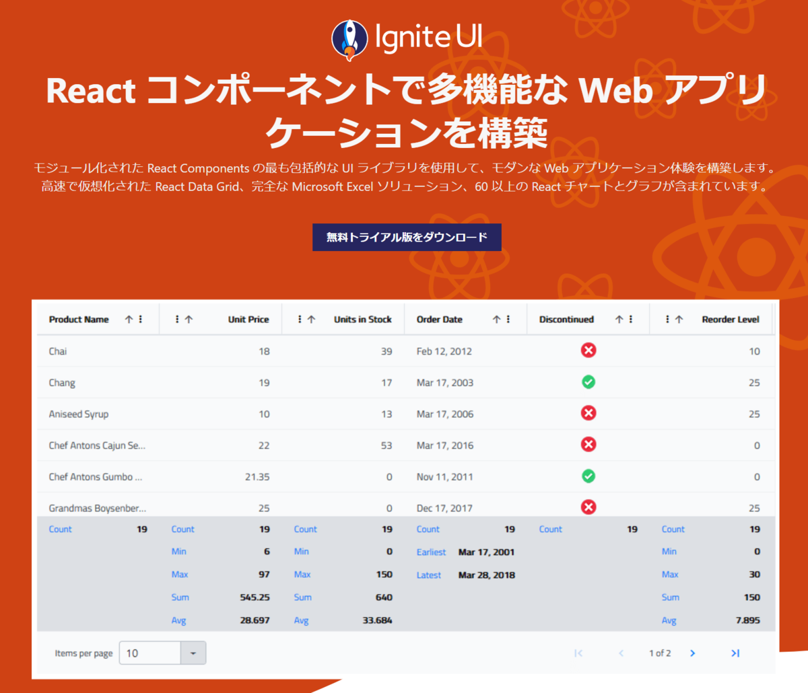Viewport: 808px width, 693px height.
Task: Click the Unit Price column header
Action: pyautogui.click(x=248, y=320)
